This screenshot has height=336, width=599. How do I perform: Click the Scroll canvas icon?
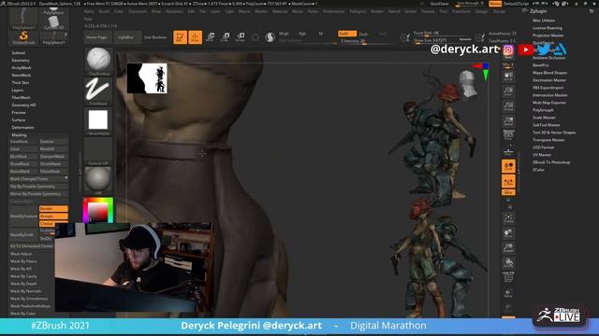pos(508,77)
